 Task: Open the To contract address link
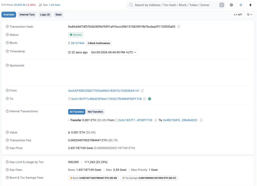(106, 99)
